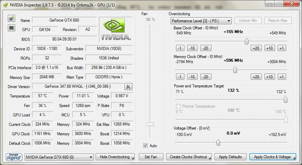The image size is (302, 165).
Task: Click the P-State value P8
Action: 122,105
